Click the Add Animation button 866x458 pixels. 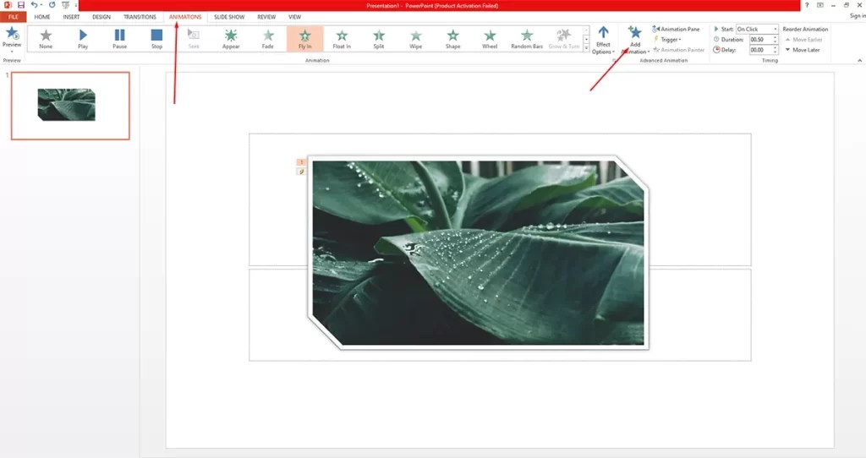635,41
